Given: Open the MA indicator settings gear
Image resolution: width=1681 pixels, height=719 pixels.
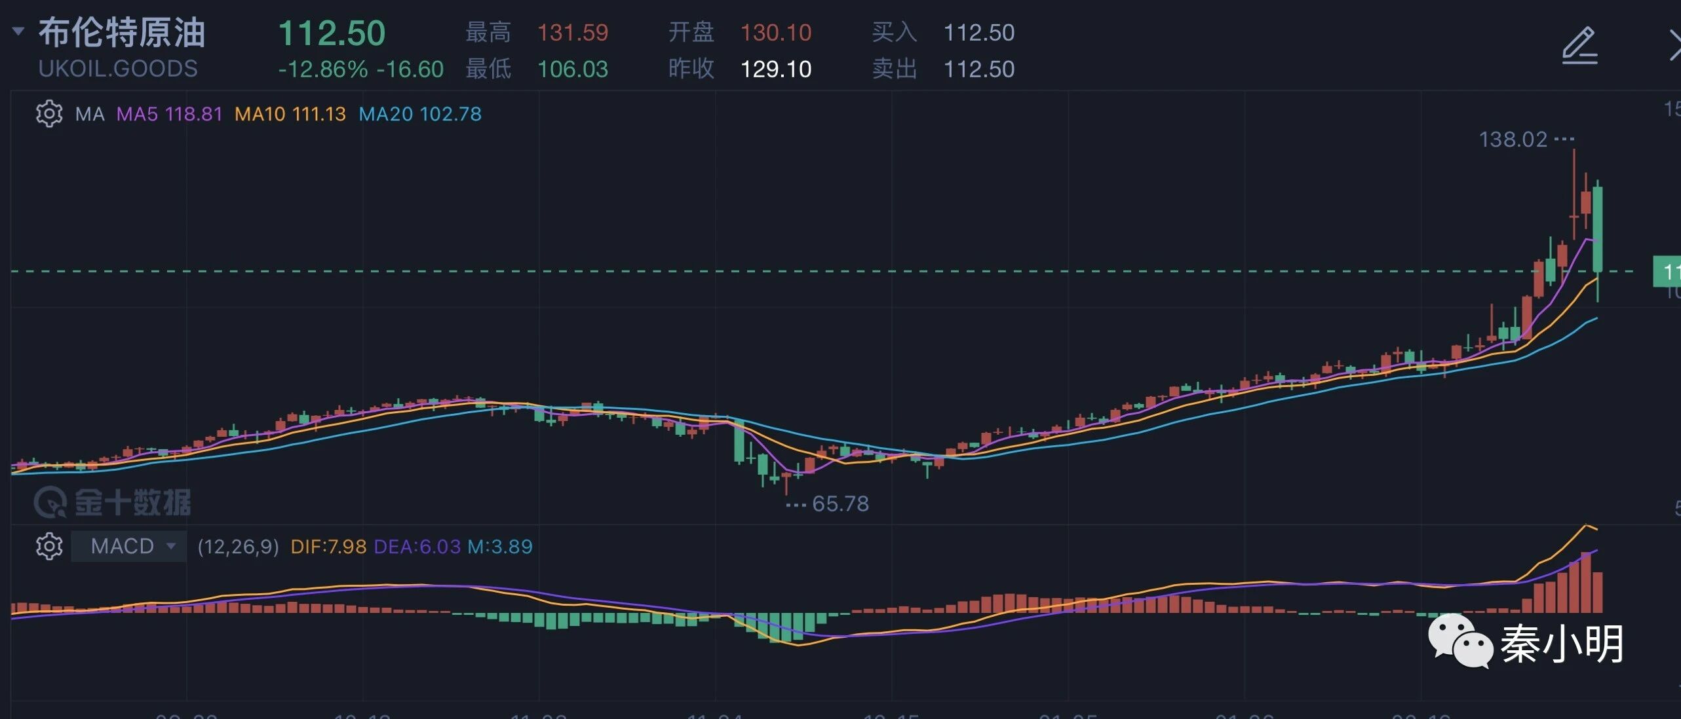Looking at the screenshot, I should click(x=49, y=114).
